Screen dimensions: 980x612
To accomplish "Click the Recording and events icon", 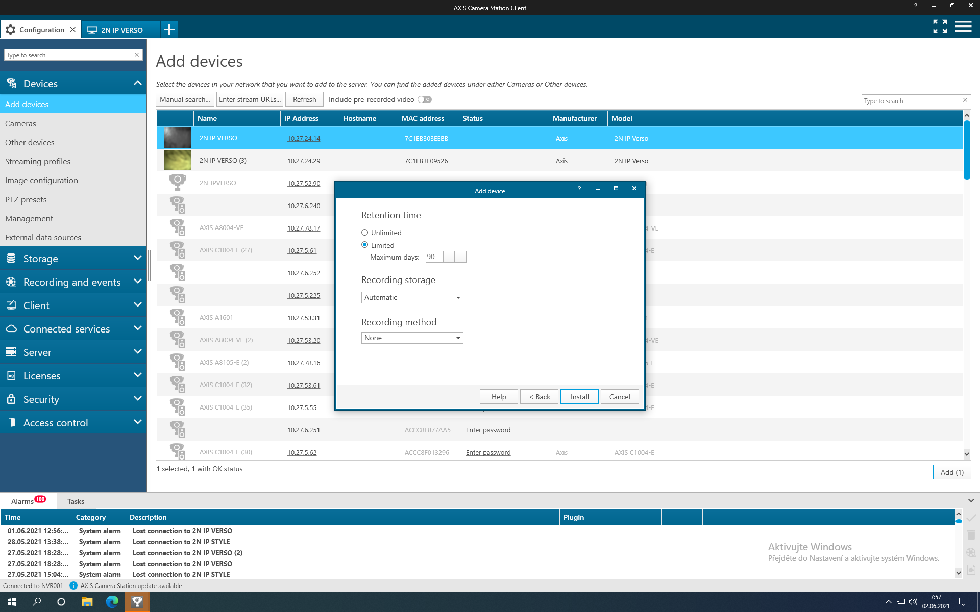I will 11,282.
